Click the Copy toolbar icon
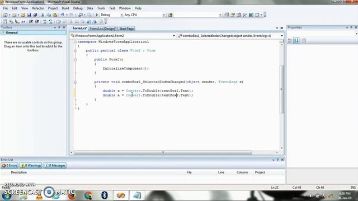 [x=49, y=15]
